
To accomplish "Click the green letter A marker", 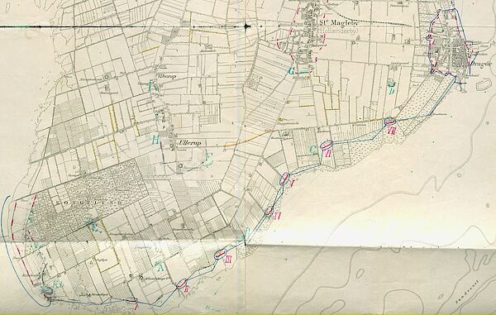I will point(160,268).
